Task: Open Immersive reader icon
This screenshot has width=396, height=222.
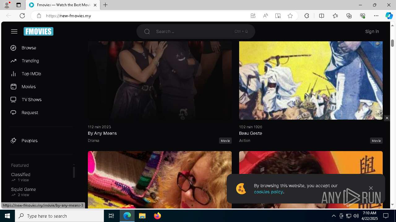Action: (x=278, y=16)
